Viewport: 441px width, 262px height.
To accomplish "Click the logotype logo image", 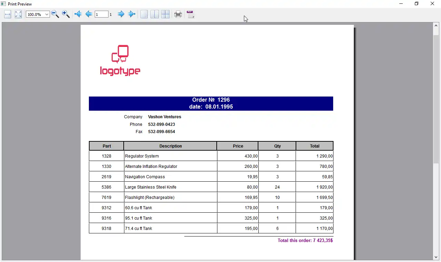I will click(x=120, y=60).
